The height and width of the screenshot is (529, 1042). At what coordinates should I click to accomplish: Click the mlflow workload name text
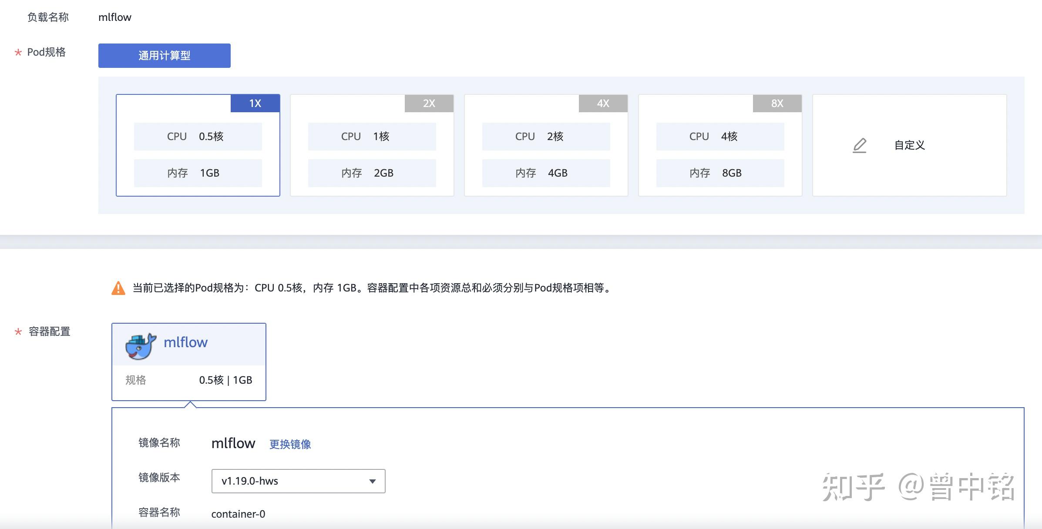(x=115, y=17)
